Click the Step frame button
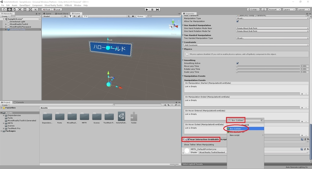 click(157, 10)
